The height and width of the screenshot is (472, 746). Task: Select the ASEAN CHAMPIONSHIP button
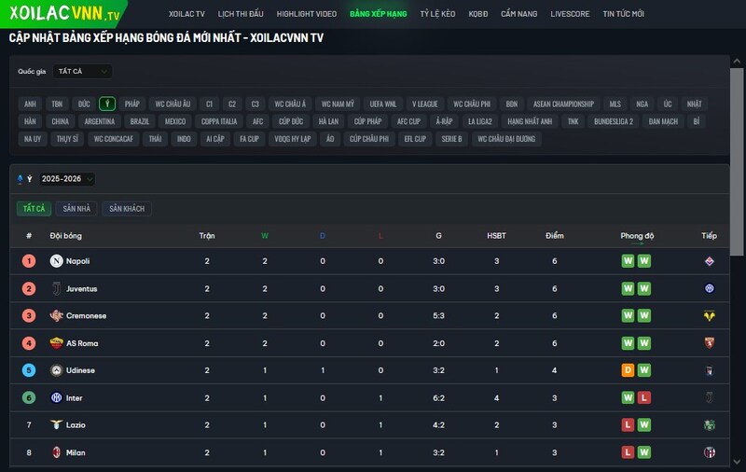[x=563, y=104]
